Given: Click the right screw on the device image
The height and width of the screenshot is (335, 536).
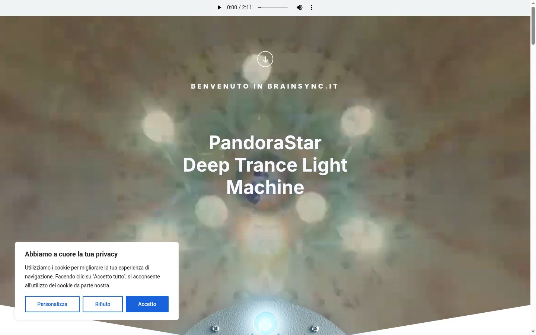Looking at the screenshot, I should tap(315, 329).
